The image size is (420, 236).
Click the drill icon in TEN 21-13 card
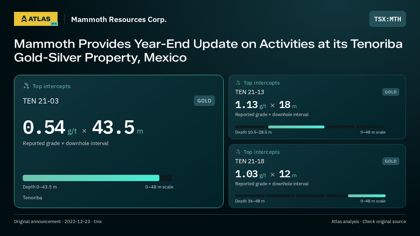(x=238, y=83)
